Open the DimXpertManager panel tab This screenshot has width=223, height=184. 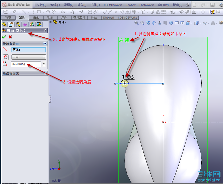coord(25,24)
